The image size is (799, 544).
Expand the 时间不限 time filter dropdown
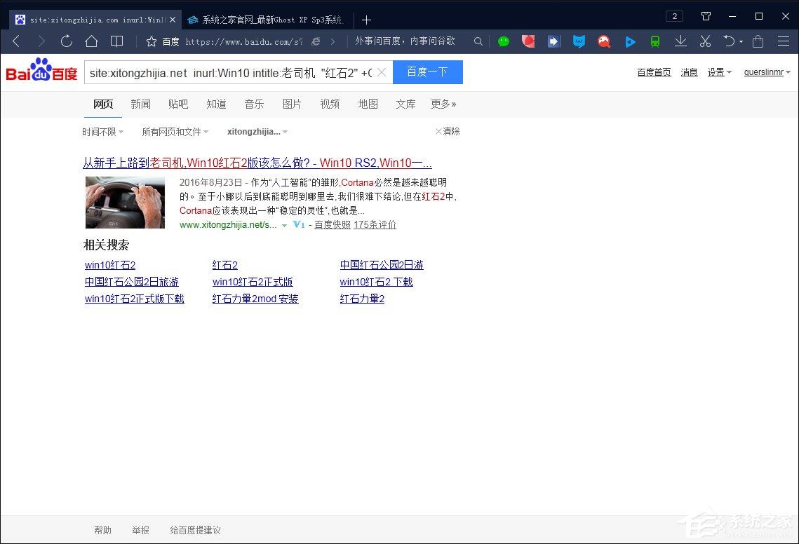[x=102, y=131]
